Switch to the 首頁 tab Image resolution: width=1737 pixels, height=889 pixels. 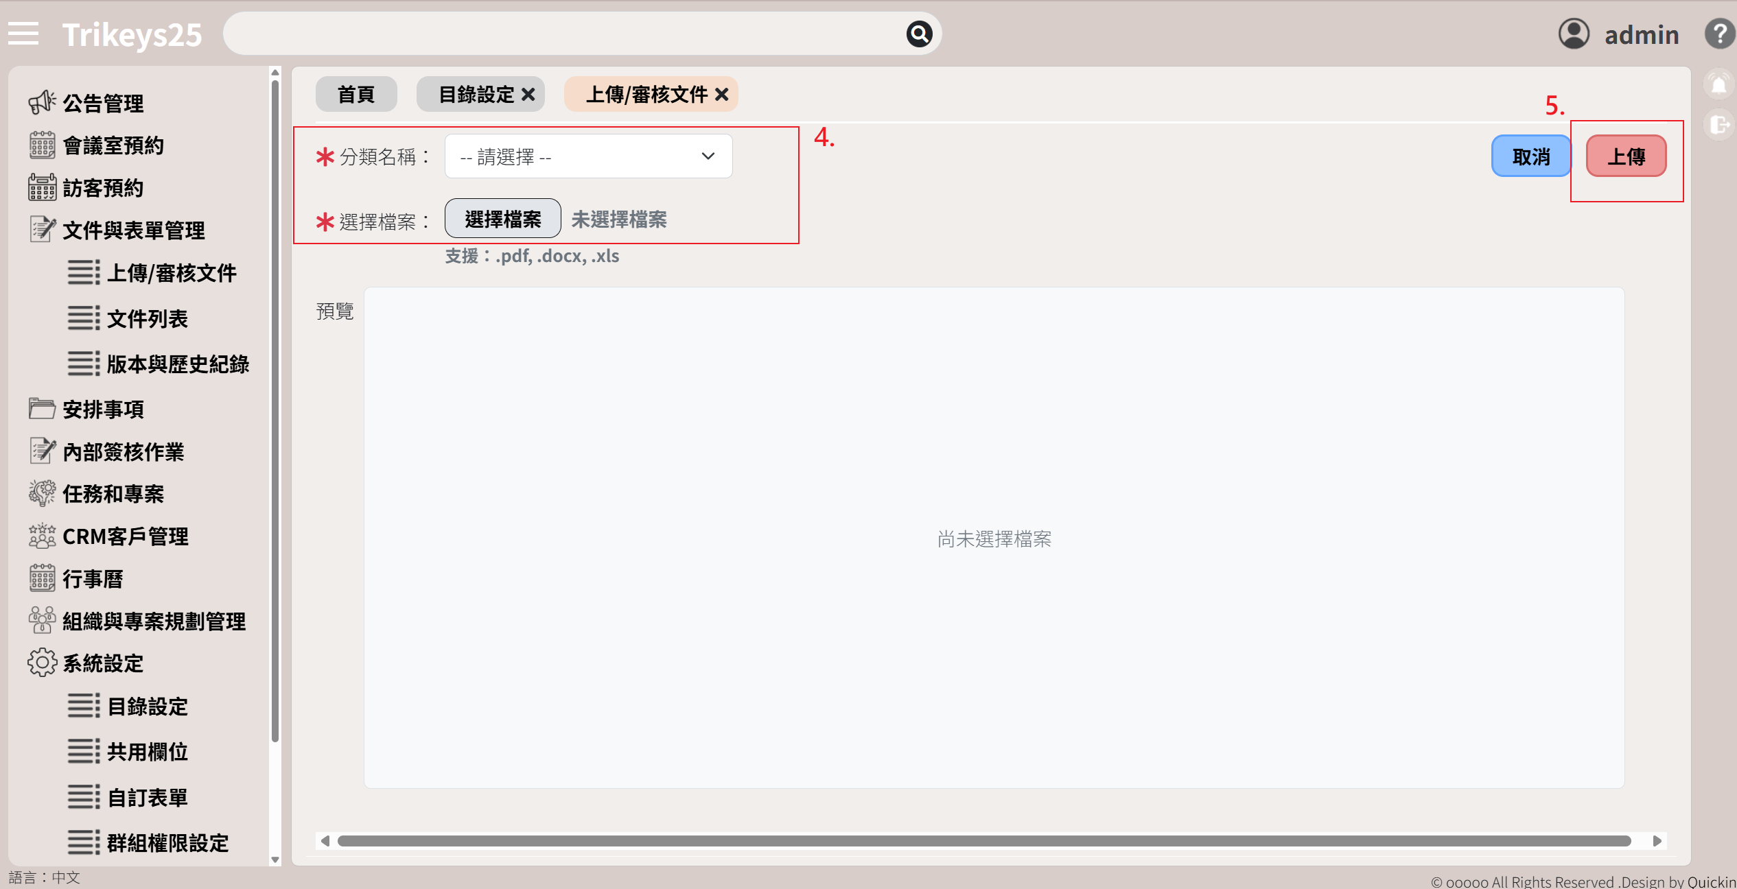(x=356, y=95)
